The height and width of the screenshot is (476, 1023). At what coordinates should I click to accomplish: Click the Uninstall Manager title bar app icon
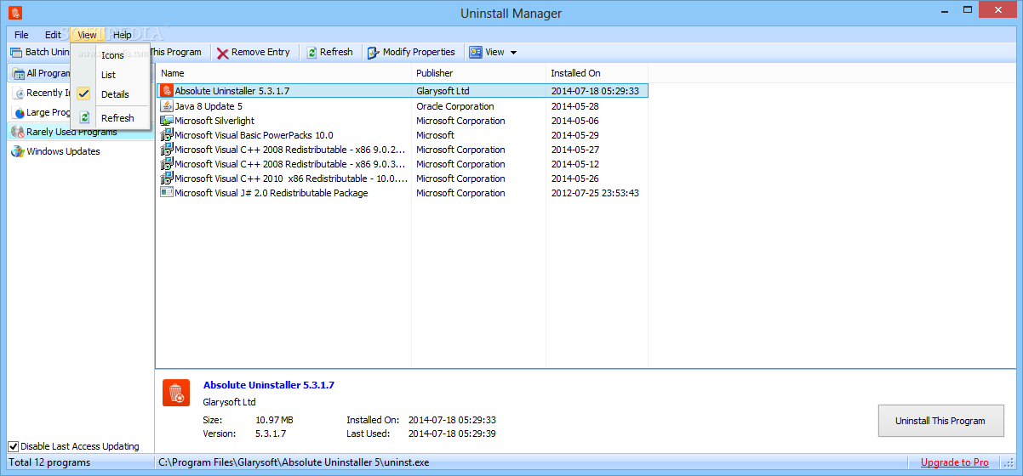[14, 13]
